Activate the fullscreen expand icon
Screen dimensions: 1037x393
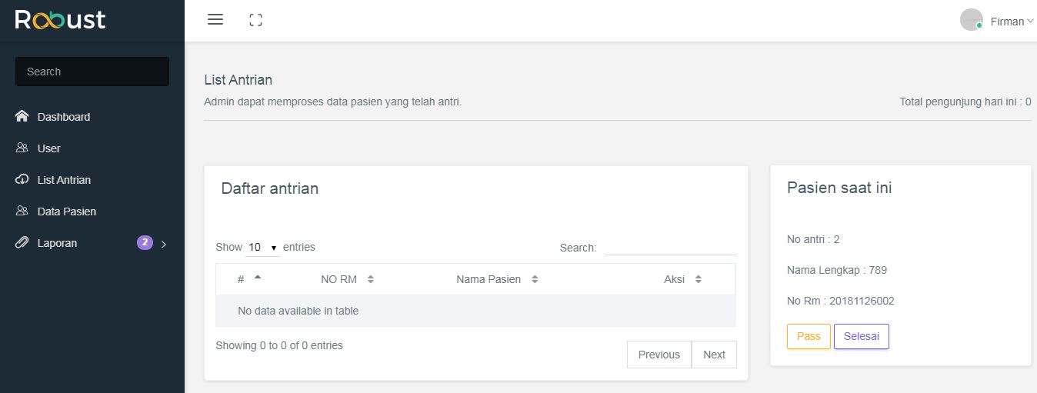pos(256,21)
